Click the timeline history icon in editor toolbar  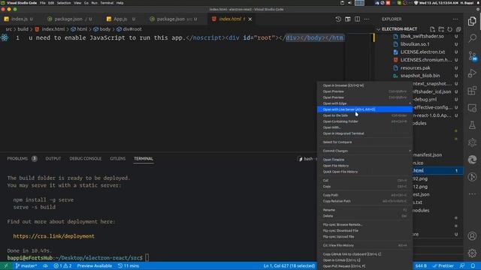pos(338,19)
